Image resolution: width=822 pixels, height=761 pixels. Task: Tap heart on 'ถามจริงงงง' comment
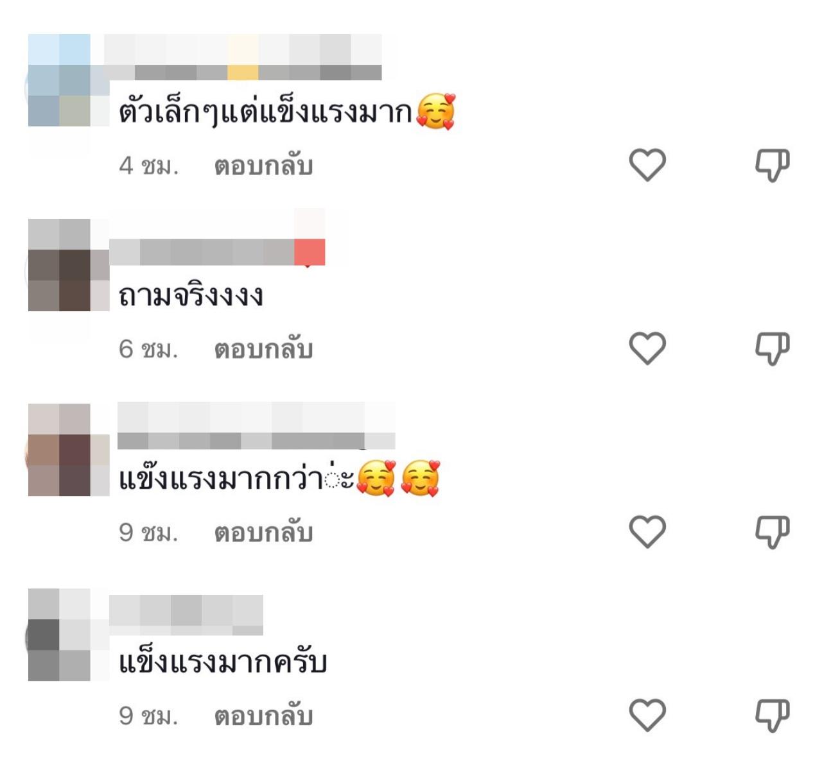(x=647, y=348)
